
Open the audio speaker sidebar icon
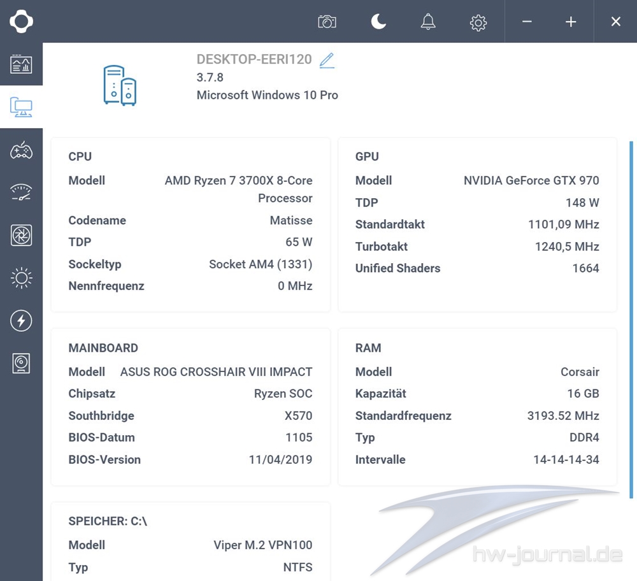(x=21, y=363)
